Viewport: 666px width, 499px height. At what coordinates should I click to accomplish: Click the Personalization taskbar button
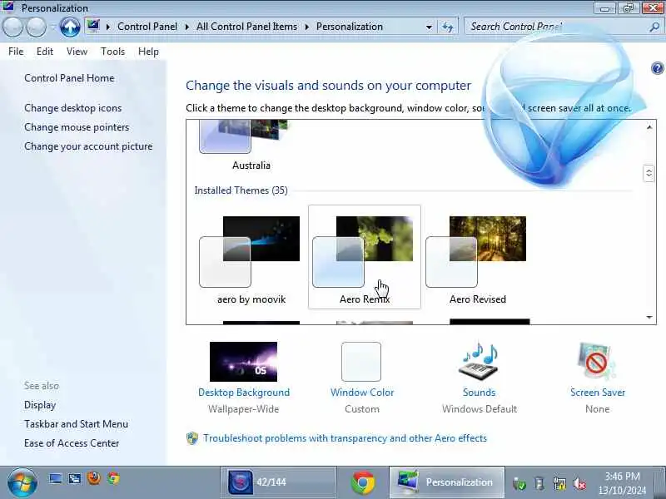[447, 482]
